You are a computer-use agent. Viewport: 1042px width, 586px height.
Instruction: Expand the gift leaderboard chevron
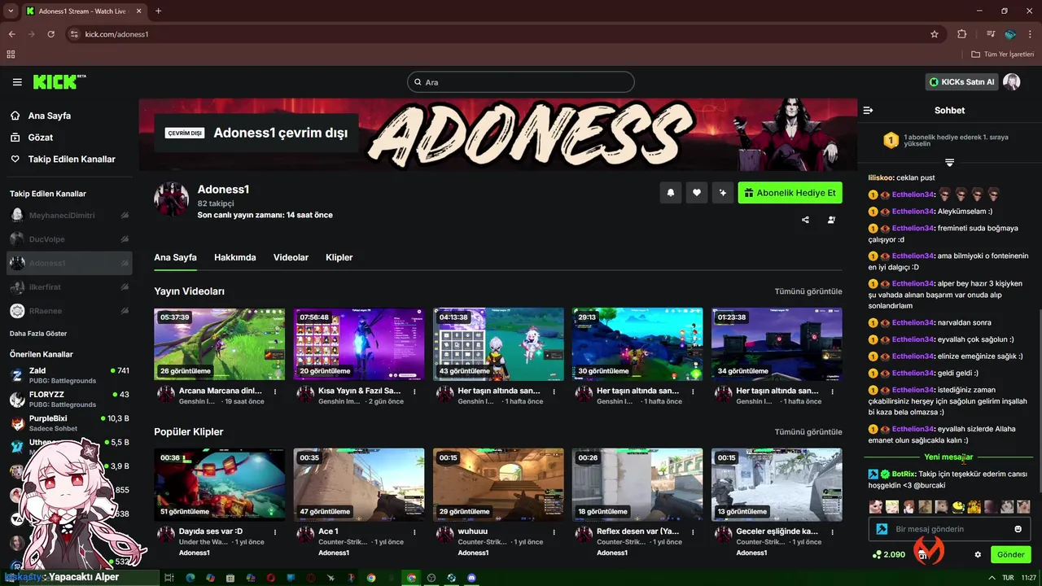click(949, 163)
